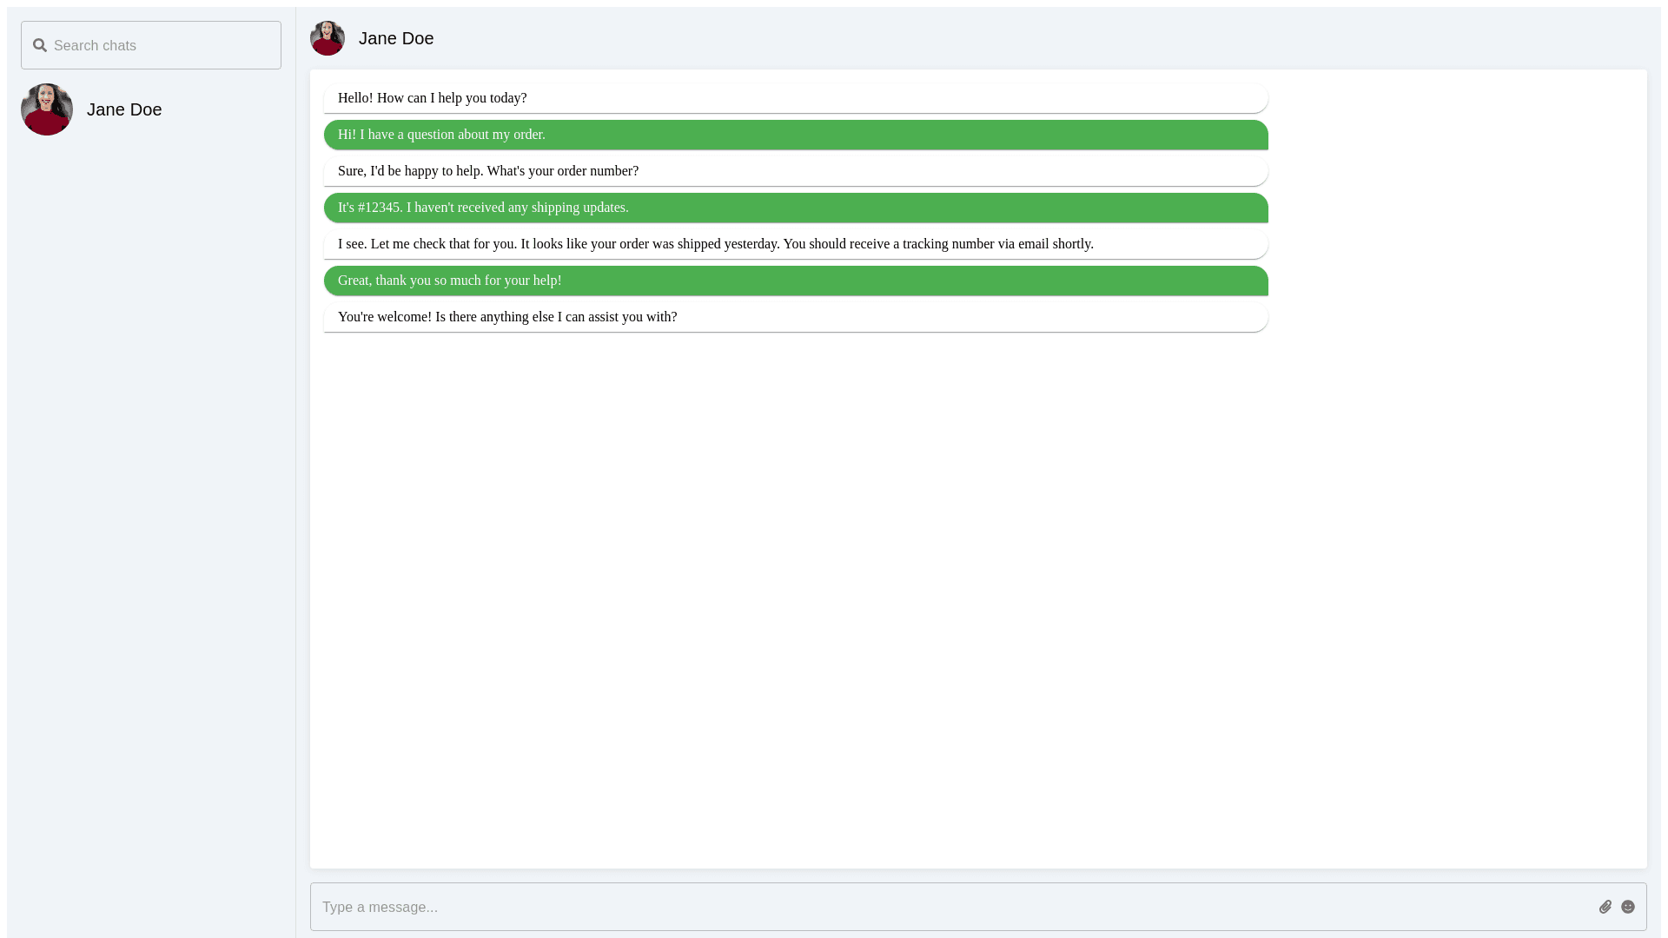Click empty area of the chat window
Image resolution: width=1668 pixels, height=938 pixels.
[977, 599]
